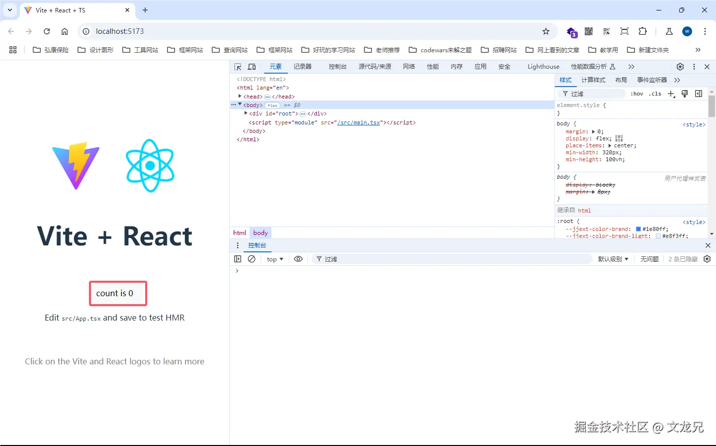This screenshot has height=446, width=716.
Task: Open the Lighthouse tab
Action: (x=543, y=67)
